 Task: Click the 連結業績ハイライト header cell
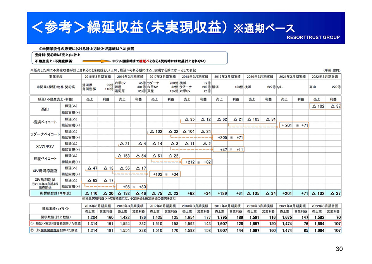56,209
